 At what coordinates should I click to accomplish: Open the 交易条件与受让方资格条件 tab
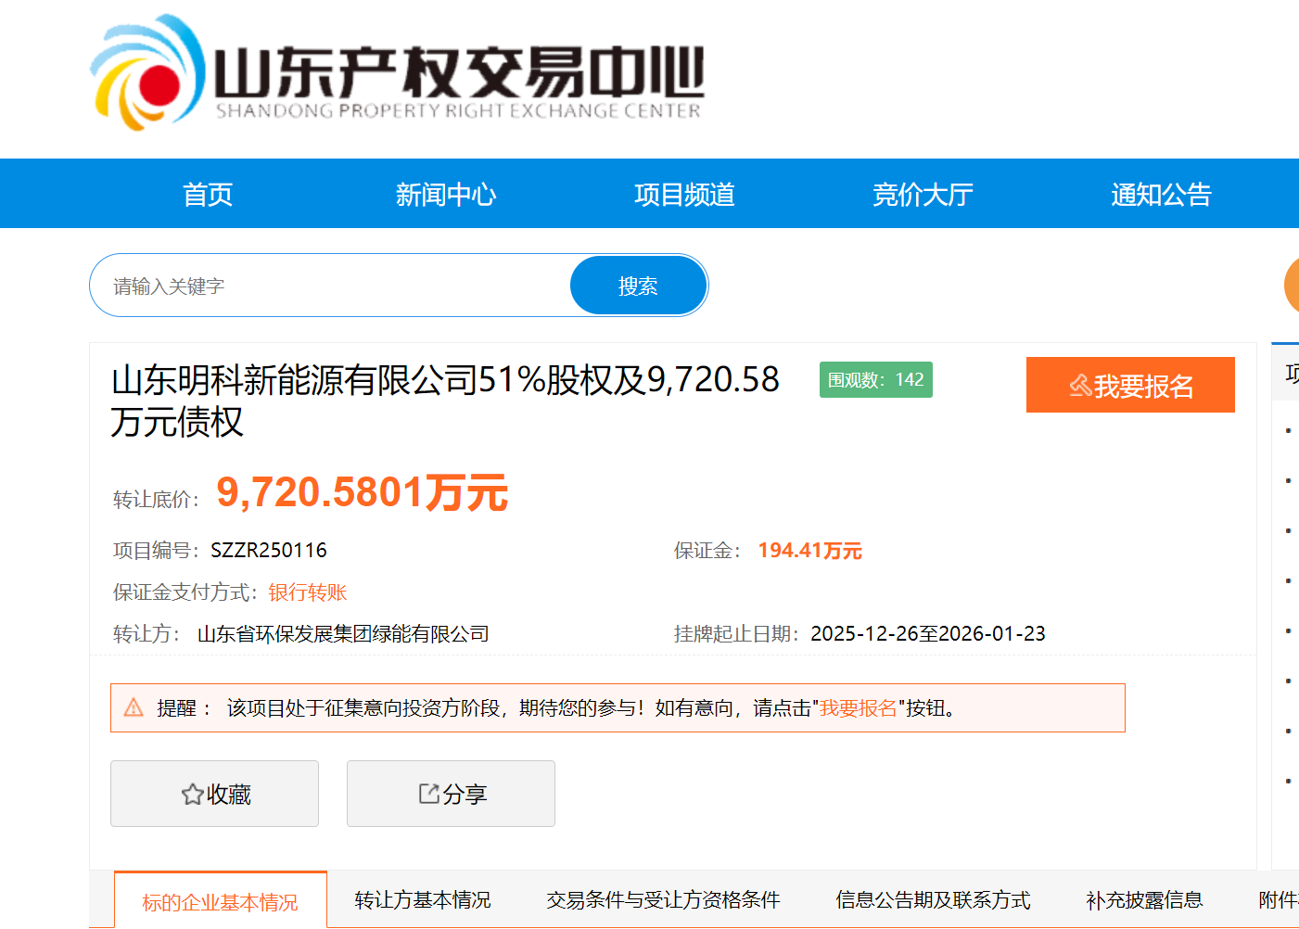(663, 900)
